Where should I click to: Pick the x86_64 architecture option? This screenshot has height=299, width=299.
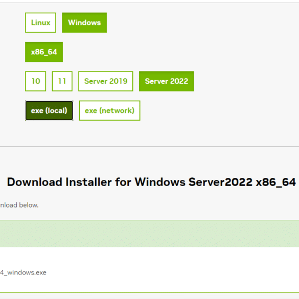44,52
